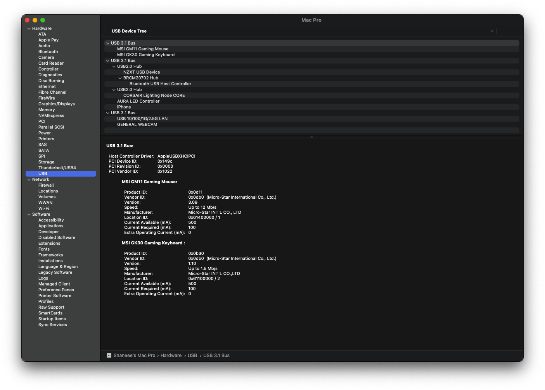
Task: Open Graphics/Displays in the sidebar
Action: pyautogui.click(x=56, y=104)
